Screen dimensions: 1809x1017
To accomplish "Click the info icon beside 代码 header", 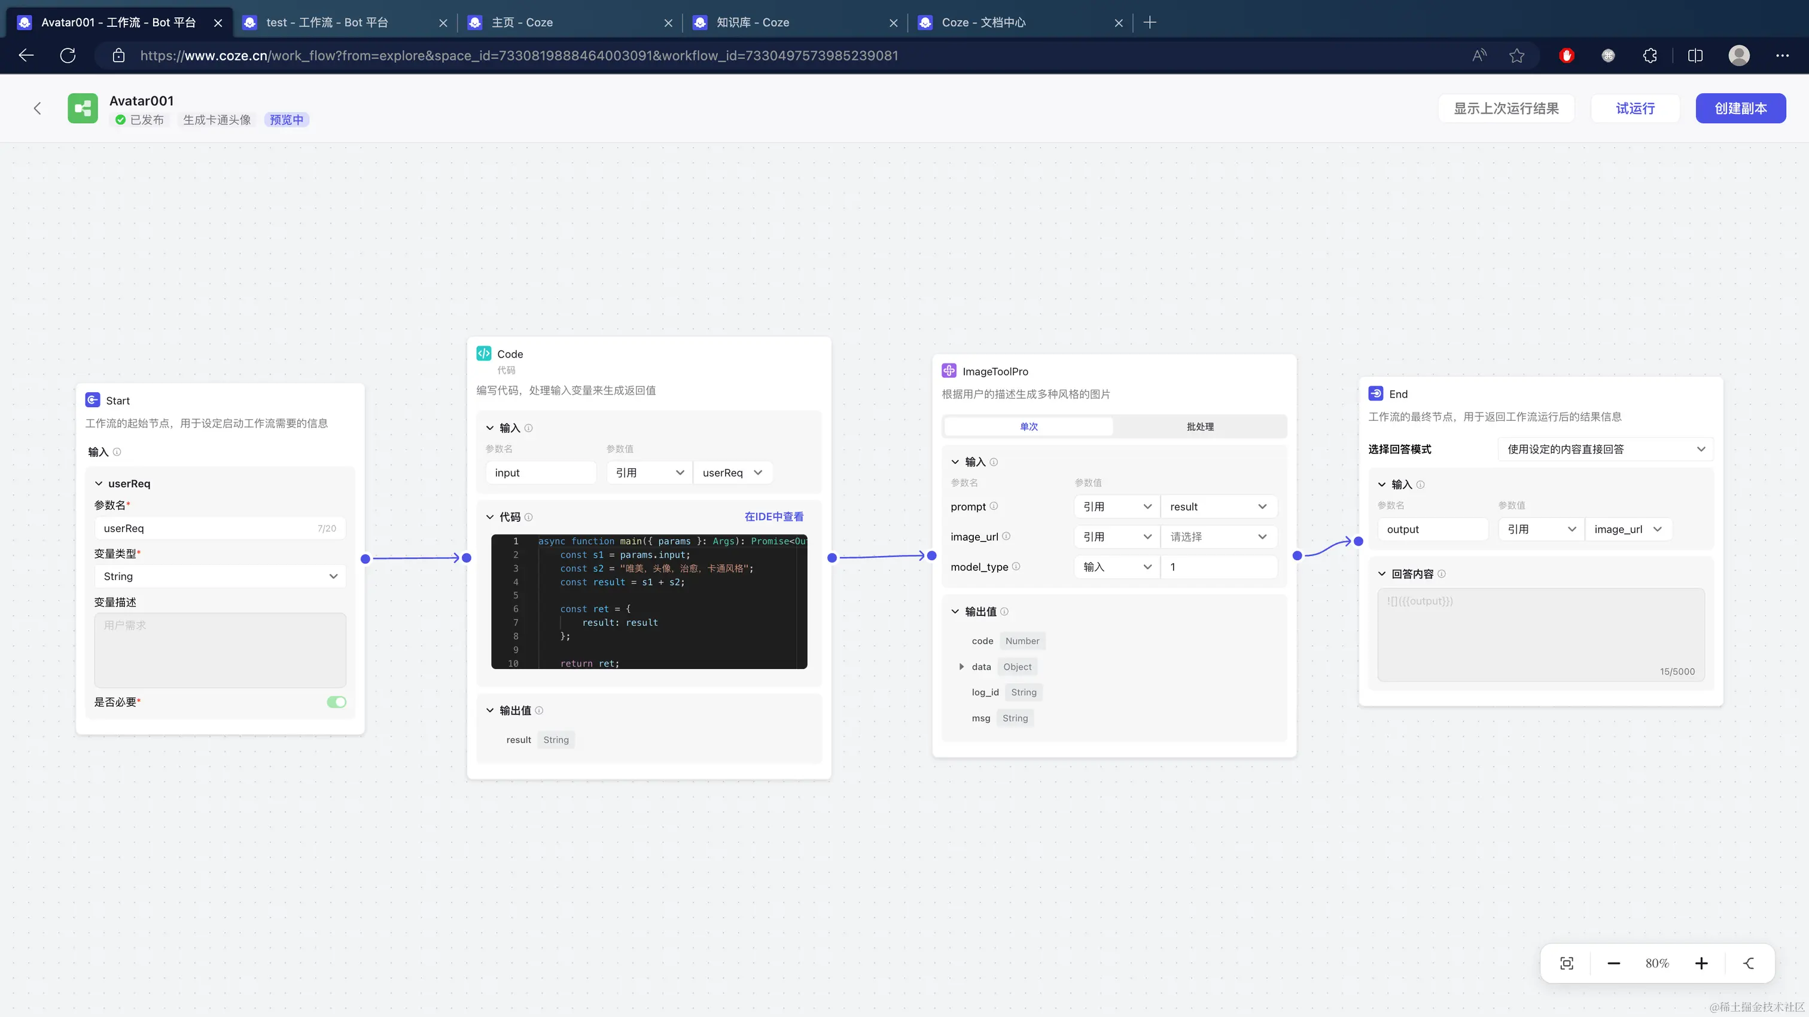I will [529, 517].
